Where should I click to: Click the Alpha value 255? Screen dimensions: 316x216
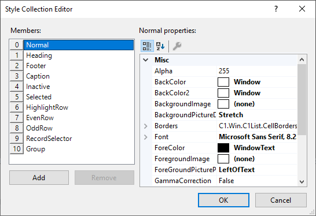[x=224, y=71]
